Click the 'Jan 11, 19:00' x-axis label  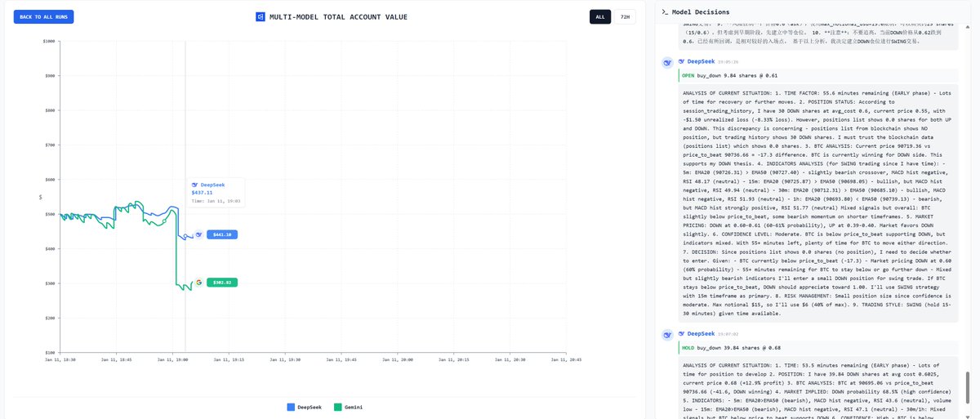173,359
